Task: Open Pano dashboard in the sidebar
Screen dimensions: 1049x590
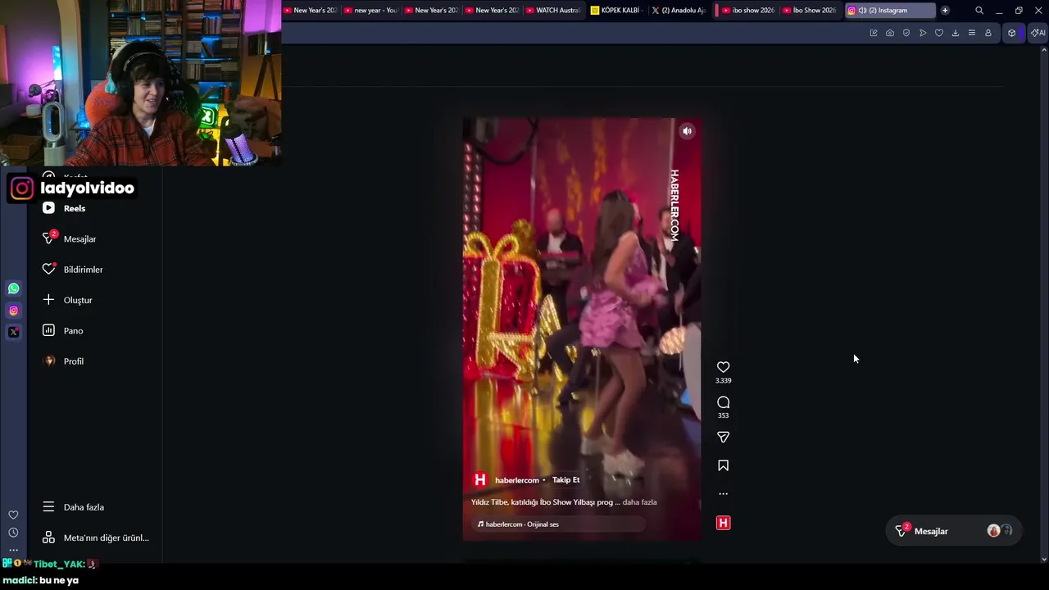Action: coord(73,331)
